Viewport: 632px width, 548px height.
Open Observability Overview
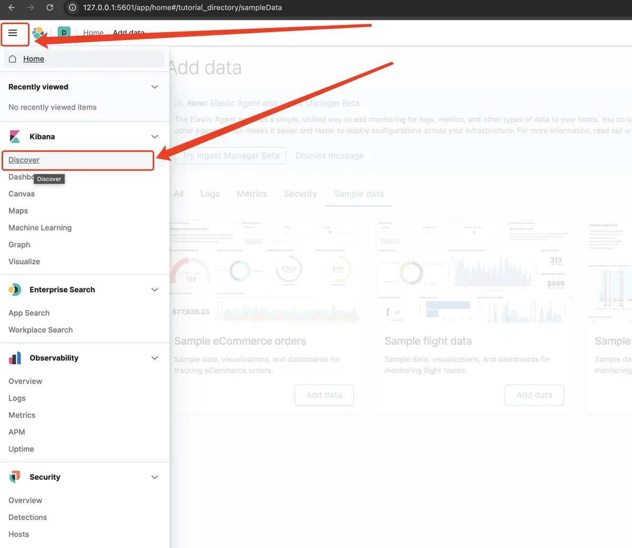click(x=25, y=381)
